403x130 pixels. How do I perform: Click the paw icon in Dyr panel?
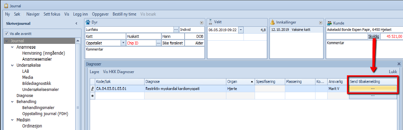point(88,23)
